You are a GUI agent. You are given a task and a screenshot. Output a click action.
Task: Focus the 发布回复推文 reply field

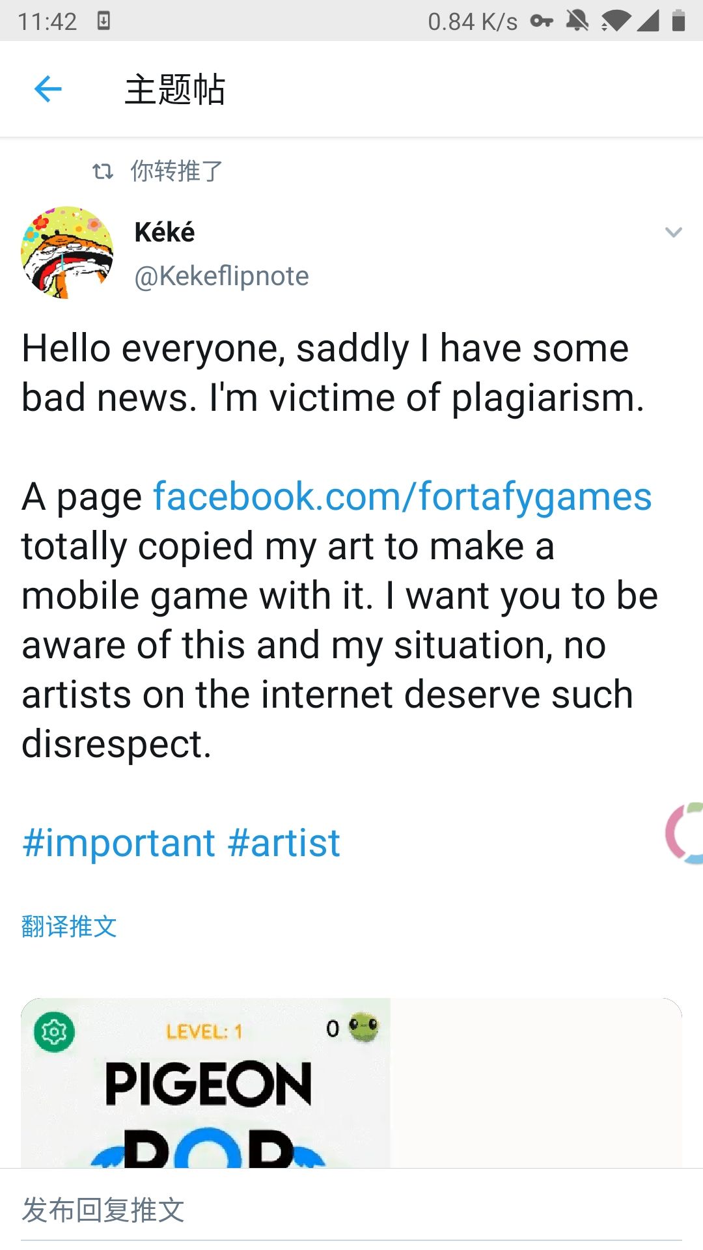(351, 1210)
